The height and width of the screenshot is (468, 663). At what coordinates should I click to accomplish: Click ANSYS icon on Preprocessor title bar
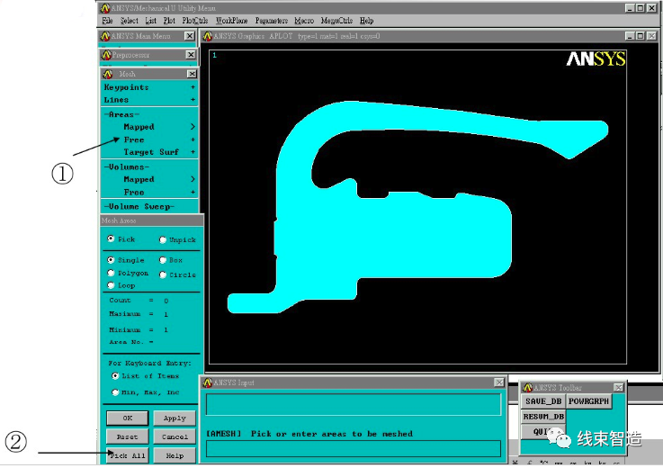point(106,55)
